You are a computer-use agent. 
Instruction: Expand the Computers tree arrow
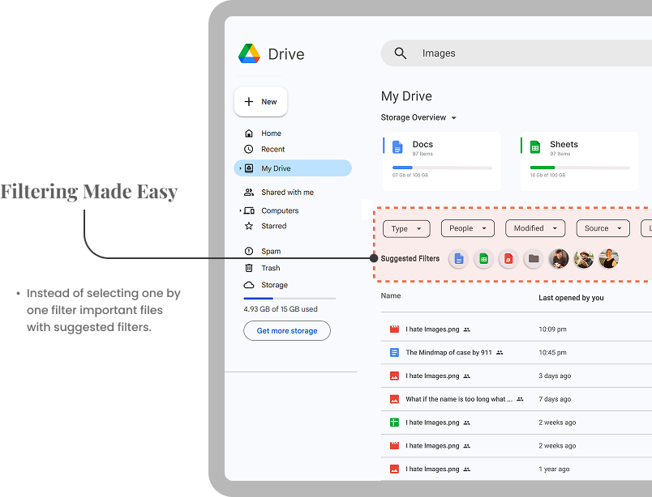click(x=240, y=210)
